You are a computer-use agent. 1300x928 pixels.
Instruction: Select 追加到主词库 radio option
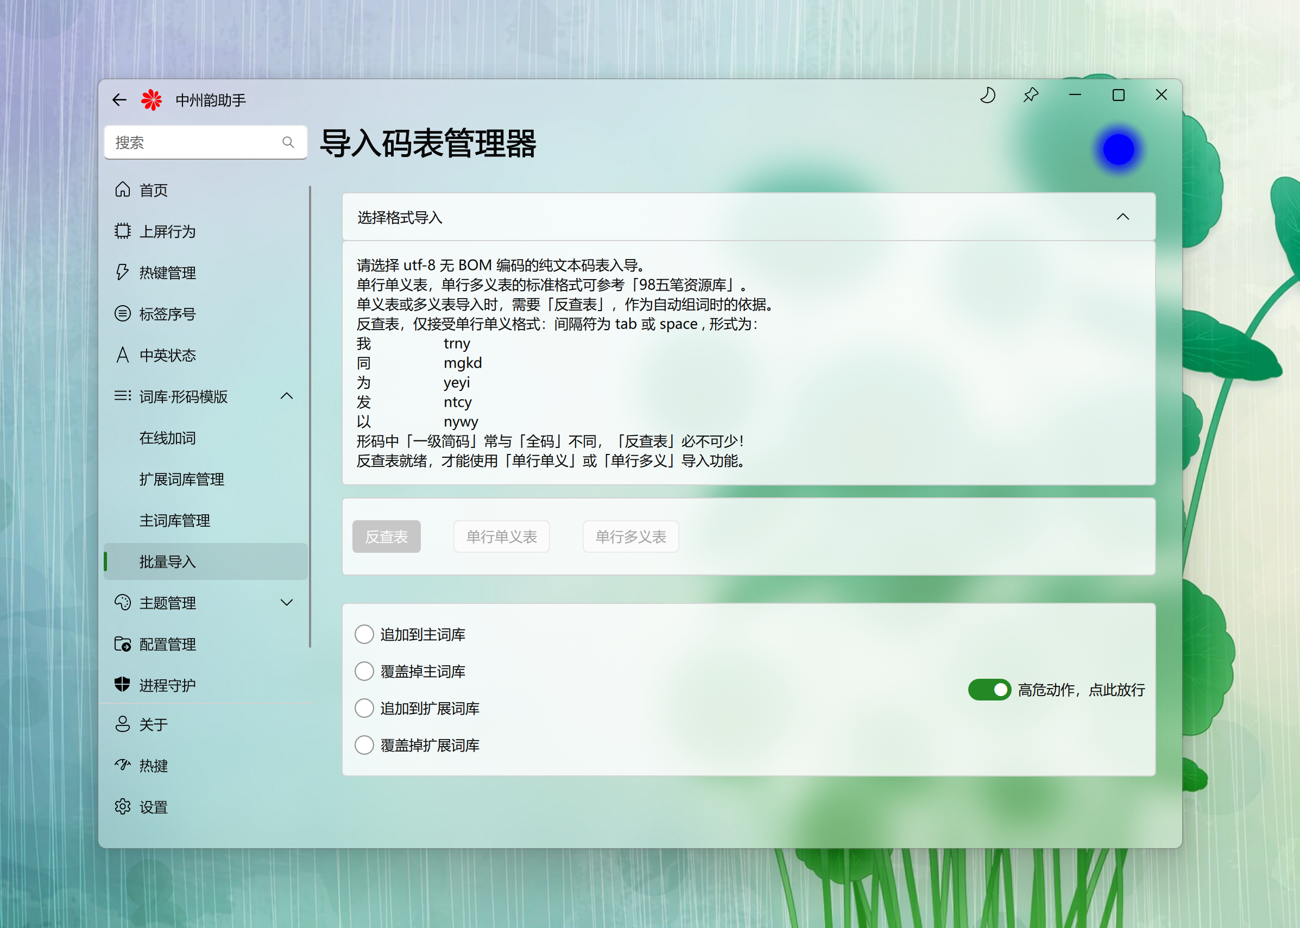point(364,634)
